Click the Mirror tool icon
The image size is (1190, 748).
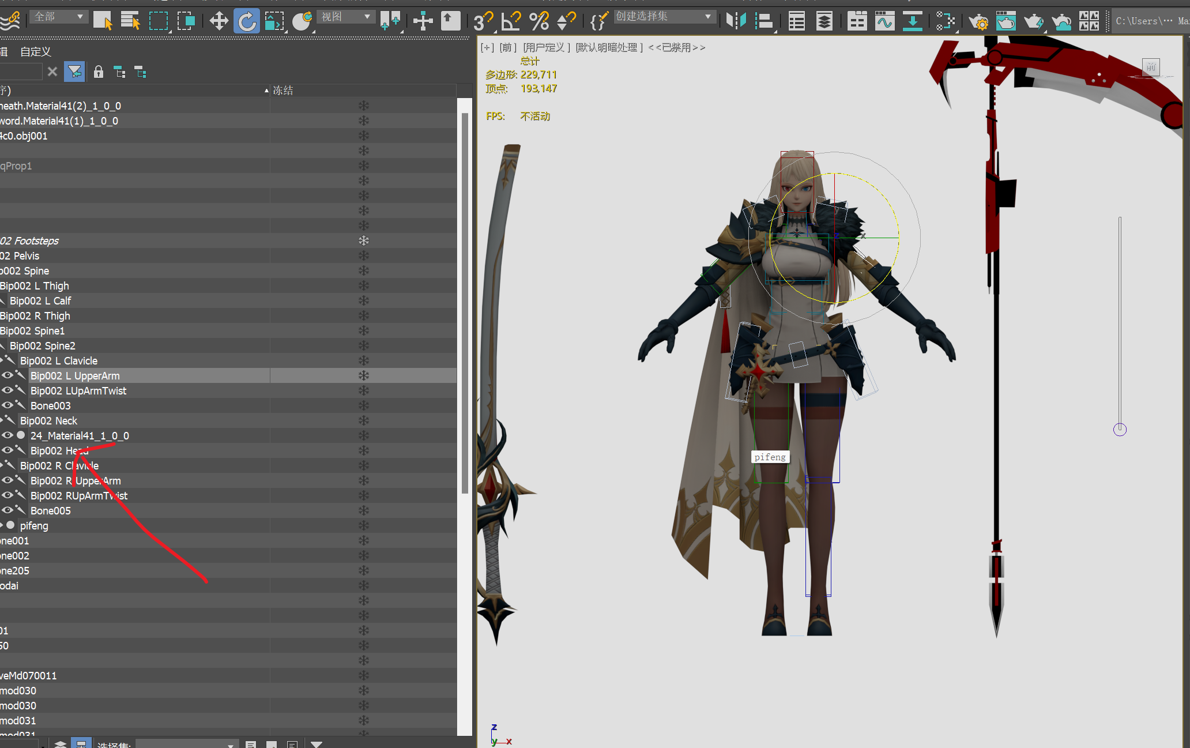click(736, 21)
